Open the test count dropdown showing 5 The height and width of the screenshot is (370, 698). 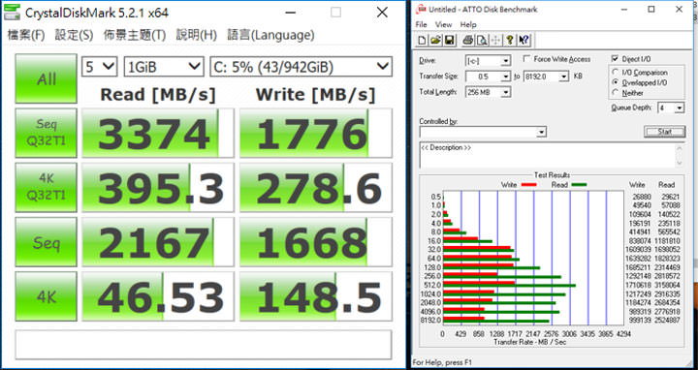tap(99, 67)
